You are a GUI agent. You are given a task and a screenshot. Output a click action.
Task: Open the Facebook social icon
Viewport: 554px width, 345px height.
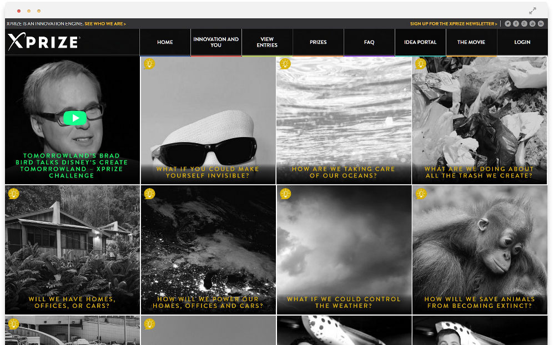tap(516, 24)
